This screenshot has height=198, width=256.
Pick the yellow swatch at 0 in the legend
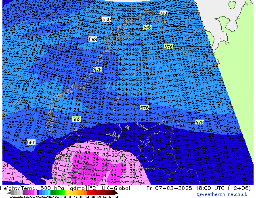(66, 193)
